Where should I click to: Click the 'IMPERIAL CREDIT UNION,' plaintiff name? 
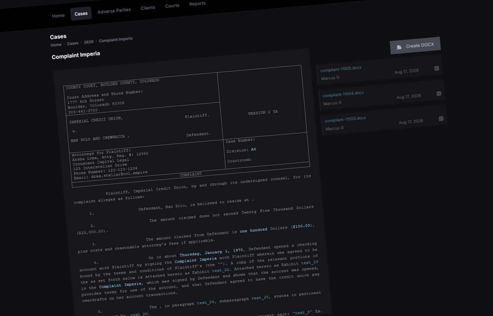tap(96, 120)
